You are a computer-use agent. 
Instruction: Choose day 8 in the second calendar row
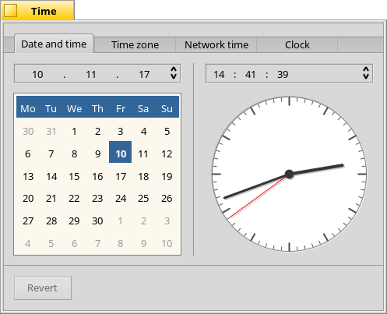coord(74,154)
